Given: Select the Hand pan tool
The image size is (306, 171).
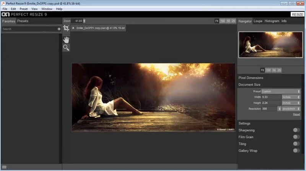Looking at the screenshot, I should click(66, 39).
